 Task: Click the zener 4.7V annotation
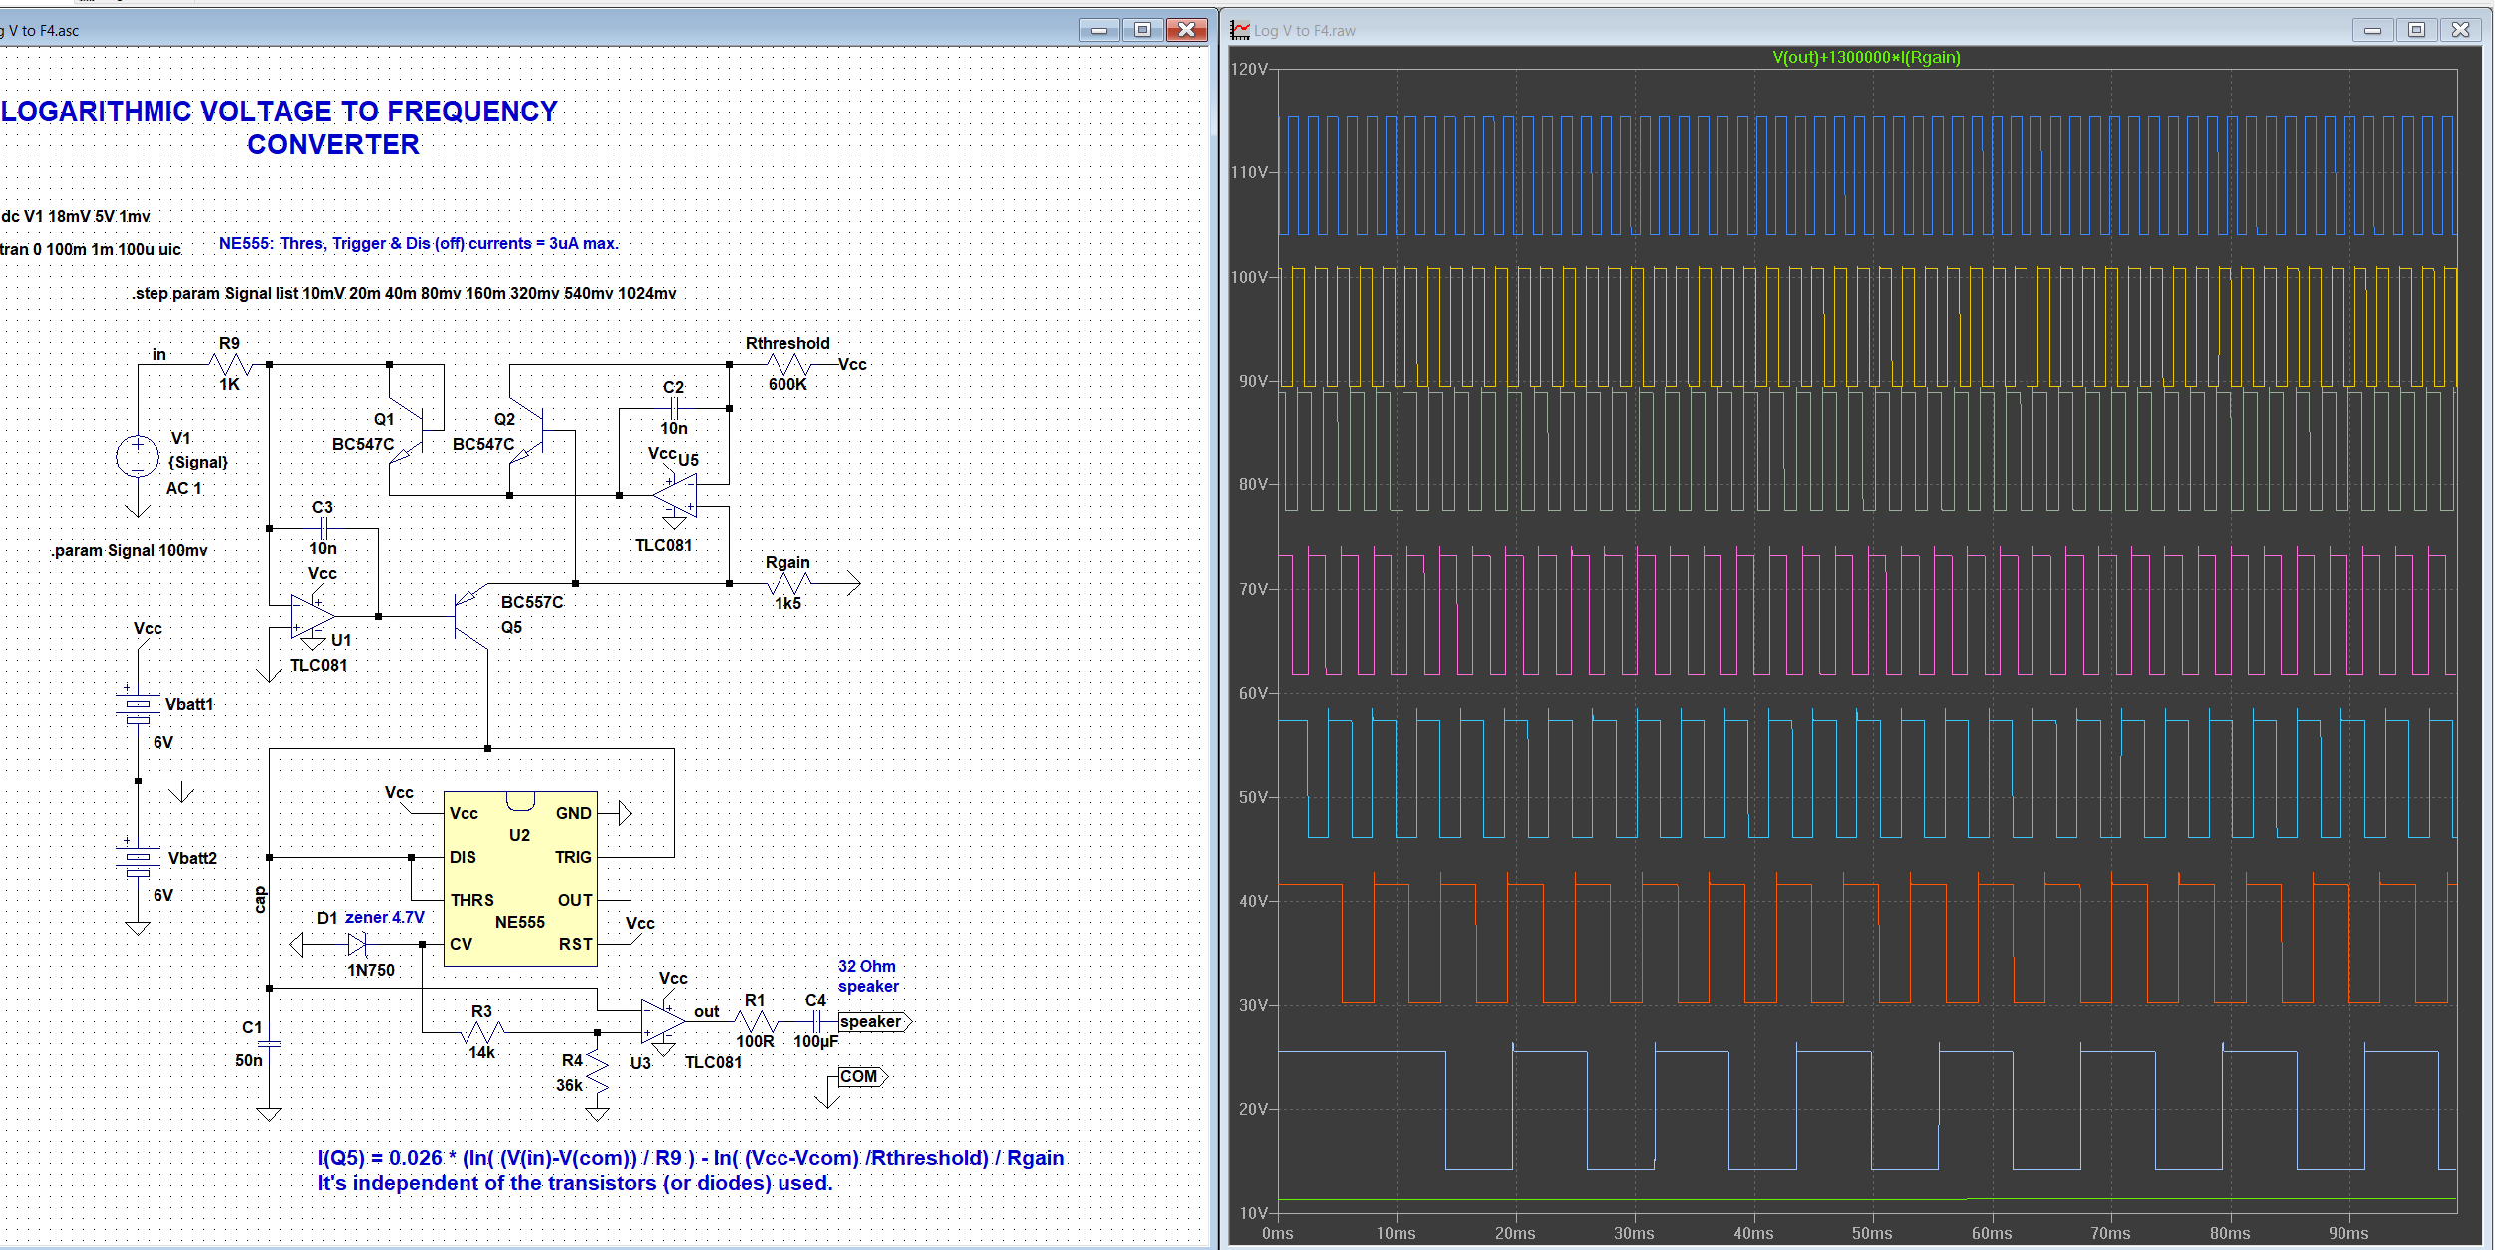coord(385,917)
